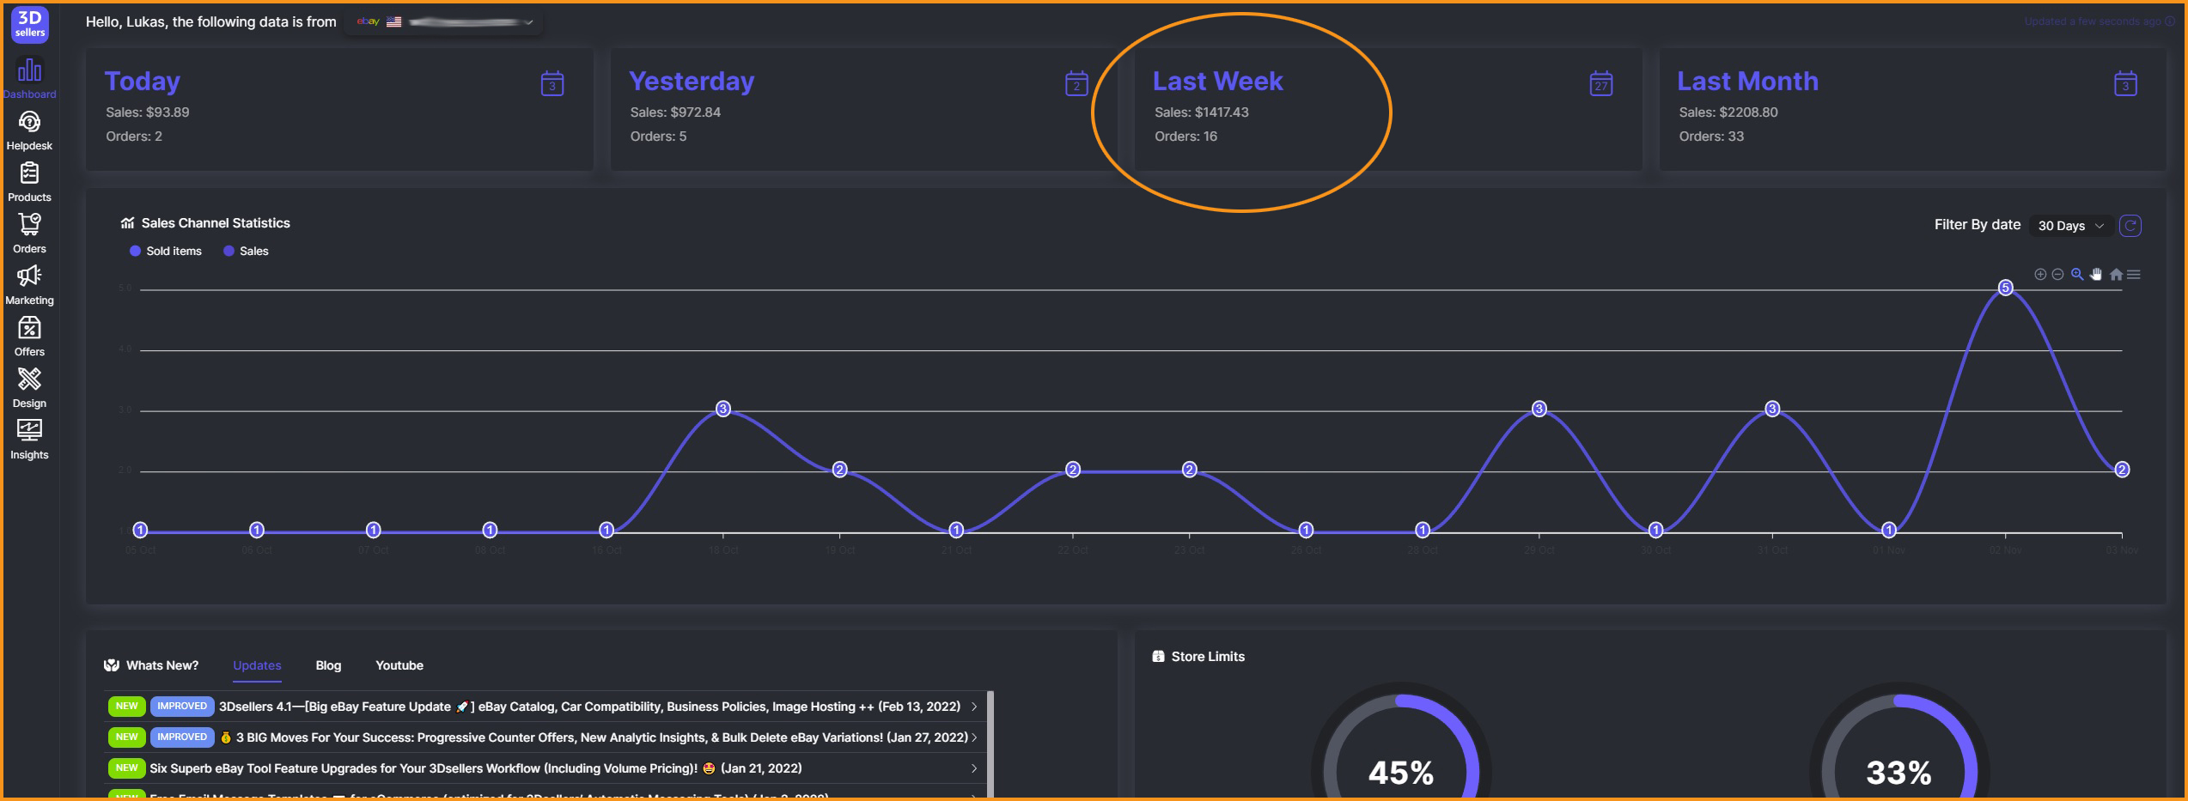2188x801 pixels.
Task: Reset chart zoom with home icon
Action: coord(2116,275)
